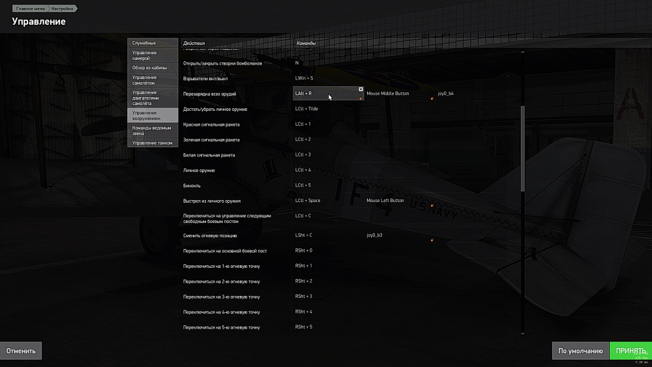This screenshot has height=367, width=652.
Task: Restore defaults with По умолчанию button
Action: [580, 351]
